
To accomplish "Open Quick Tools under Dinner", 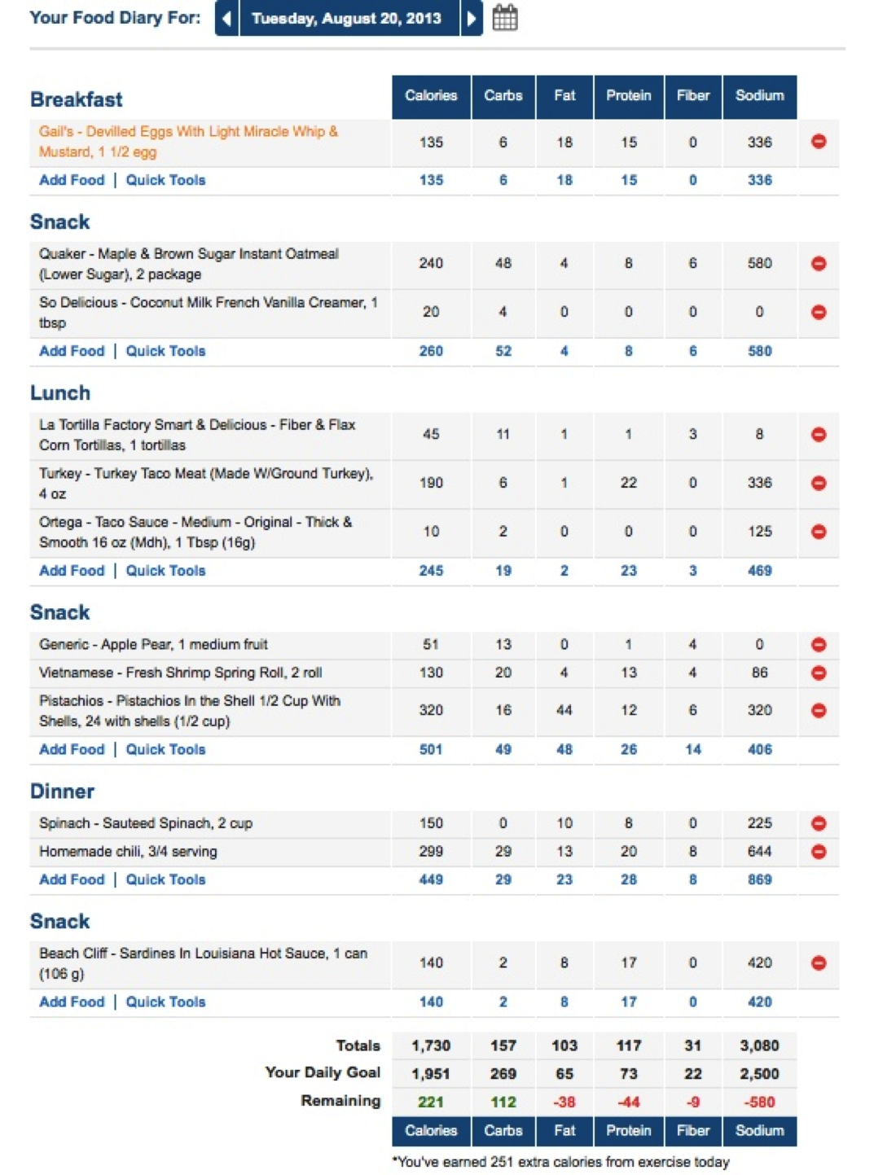I will click(165, 879).
